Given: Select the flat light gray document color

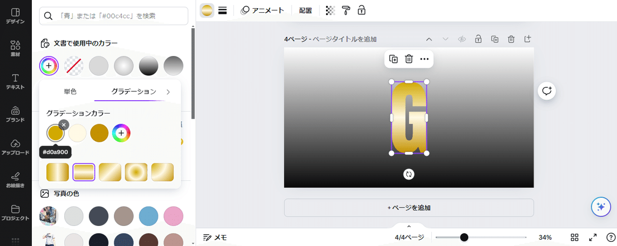Looking at the screenshot, I should (99, 66).
